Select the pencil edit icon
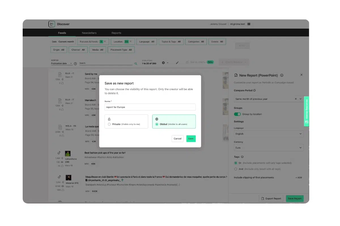Viewport: 340px width, 226px height. 177,62
